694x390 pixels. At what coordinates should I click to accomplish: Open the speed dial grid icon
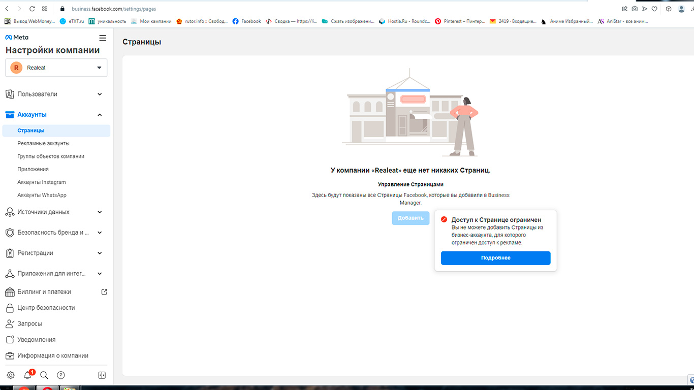45,9
